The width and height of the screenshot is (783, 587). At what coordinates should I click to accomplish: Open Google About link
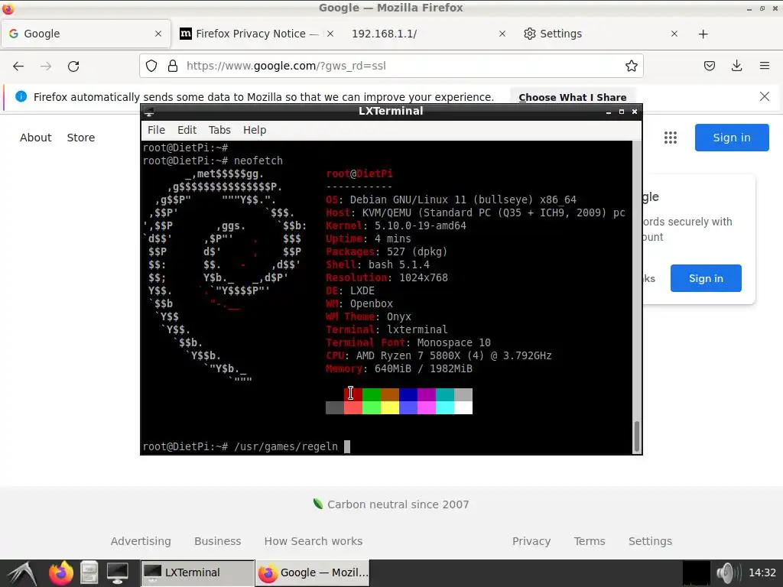(35, 138)
